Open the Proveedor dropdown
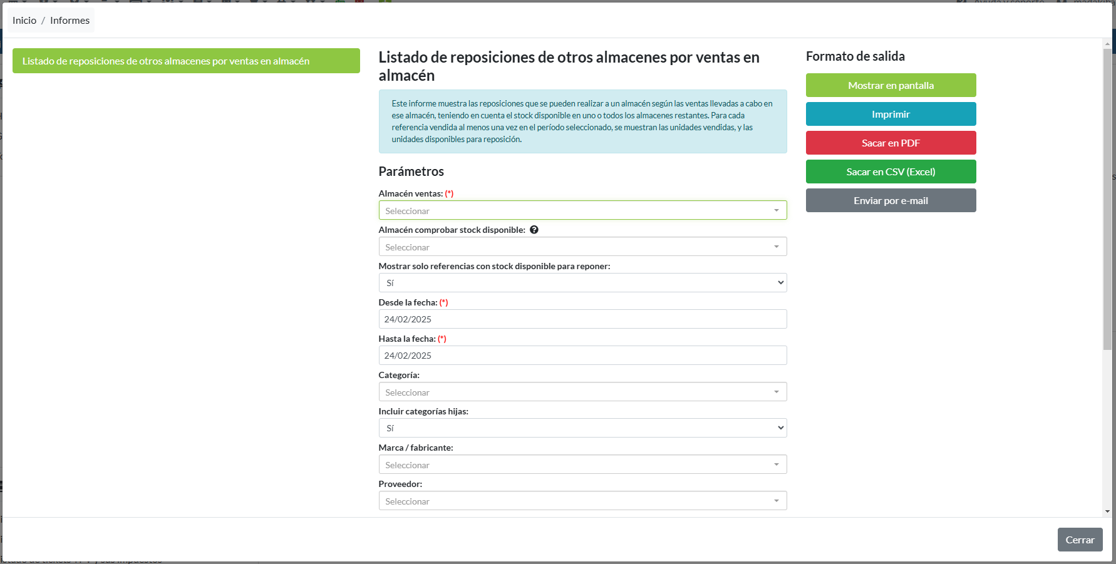The width and height of the screenshot is (1116, 564). (x=582, y=500)
